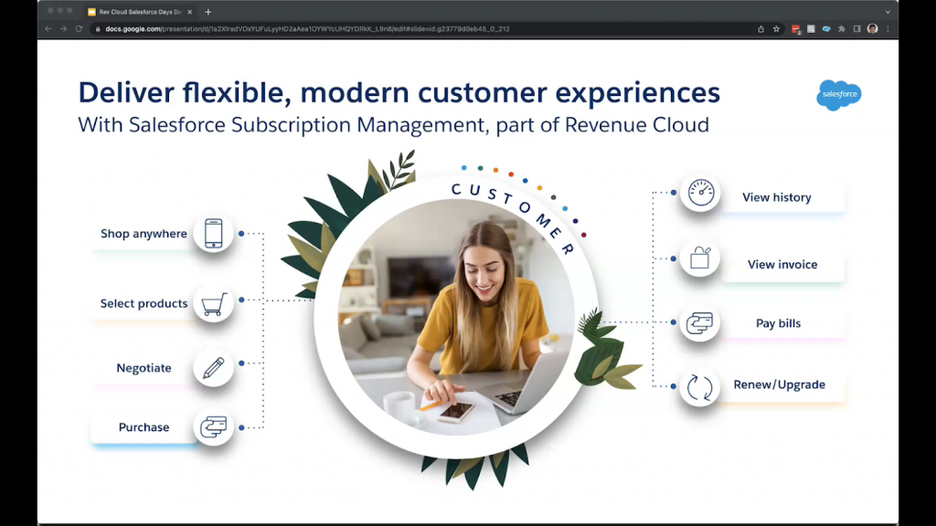The height and width of the screenshot is (526, 936).
Task: Click the blue cloud extension icon
Action: tap(826, 28)
